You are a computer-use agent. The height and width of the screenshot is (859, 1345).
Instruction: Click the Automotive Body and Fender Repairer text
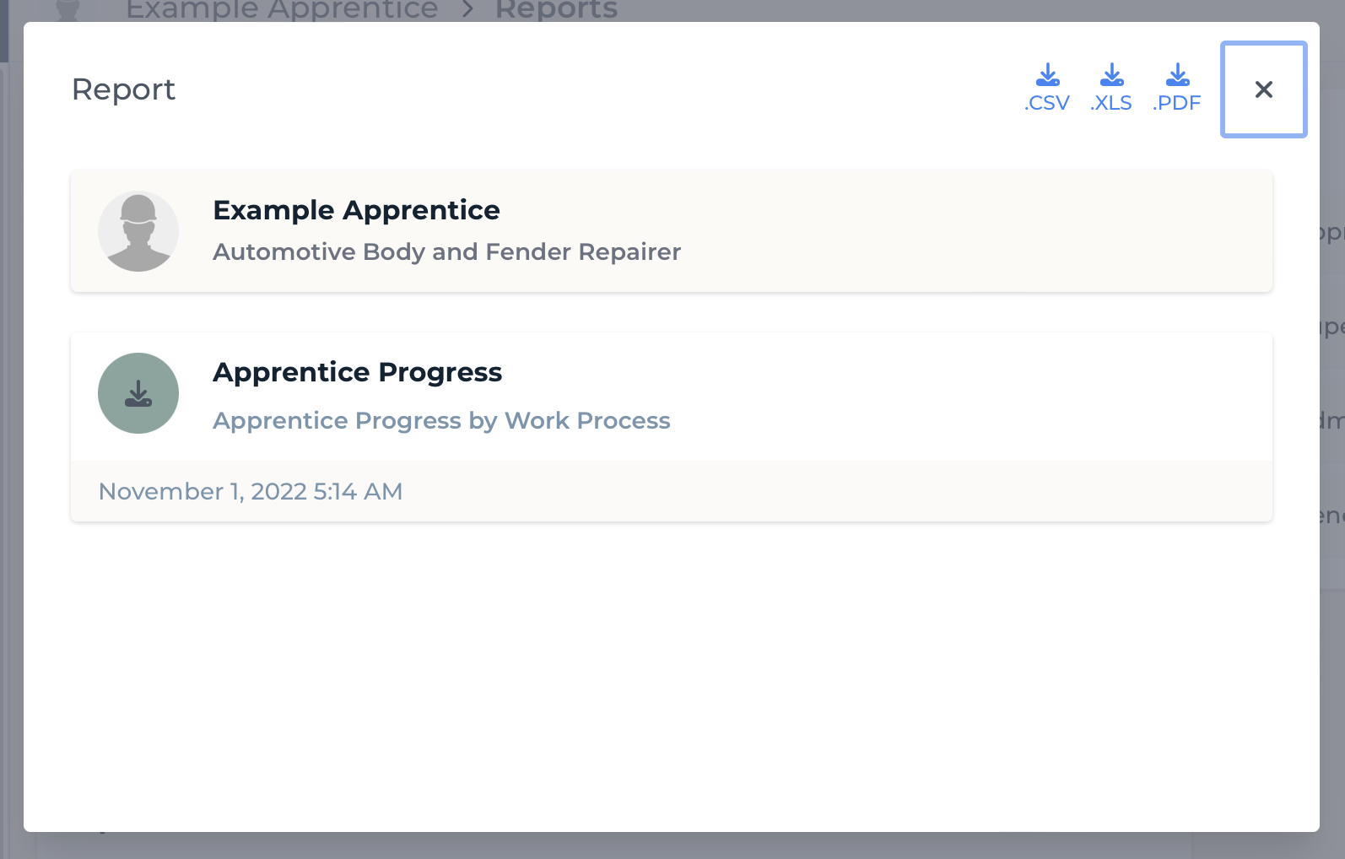tap(446, 251)
